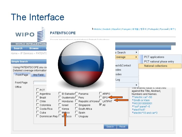Screen dimensions: 182x137
Task: Click the electric^10 and car^3 example
Action: pyautogui.click(x=145, y=113)
